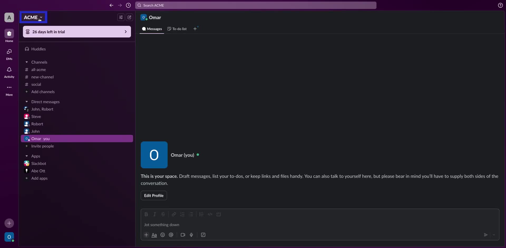Screen dimensions: 506x248
Task: Record an audio clip
Action: (x=192, y=235)
